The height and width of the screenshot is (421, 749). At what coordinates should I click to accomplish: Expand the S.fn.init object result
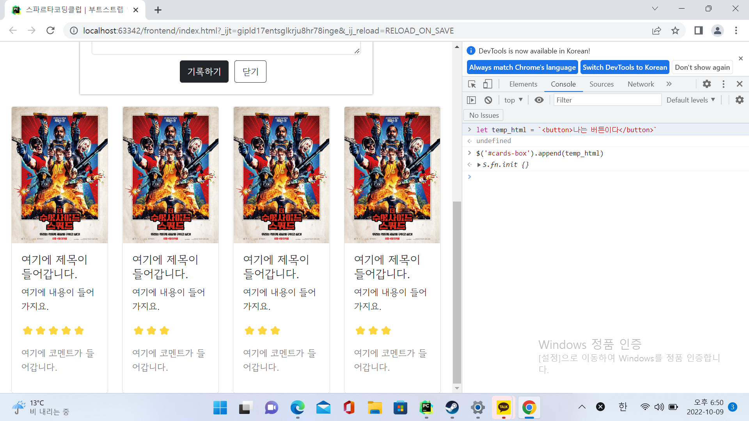click(479, 165)
